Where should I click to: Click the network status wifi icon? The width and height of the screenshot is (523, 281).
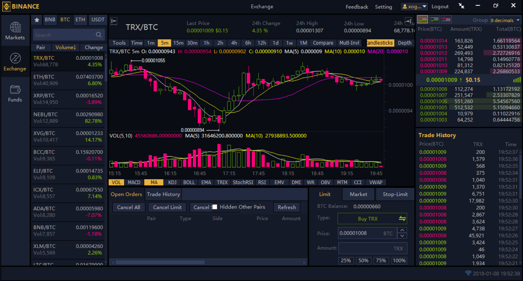pyautogui.click(x=468, y=273)
